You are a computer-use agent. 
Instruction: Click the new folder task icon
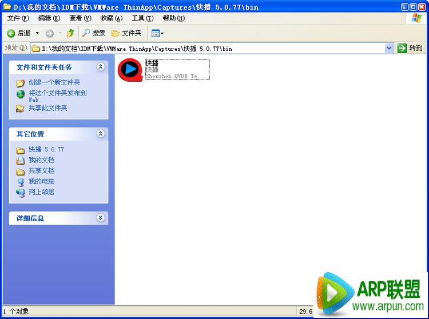(x=20, y=83)
